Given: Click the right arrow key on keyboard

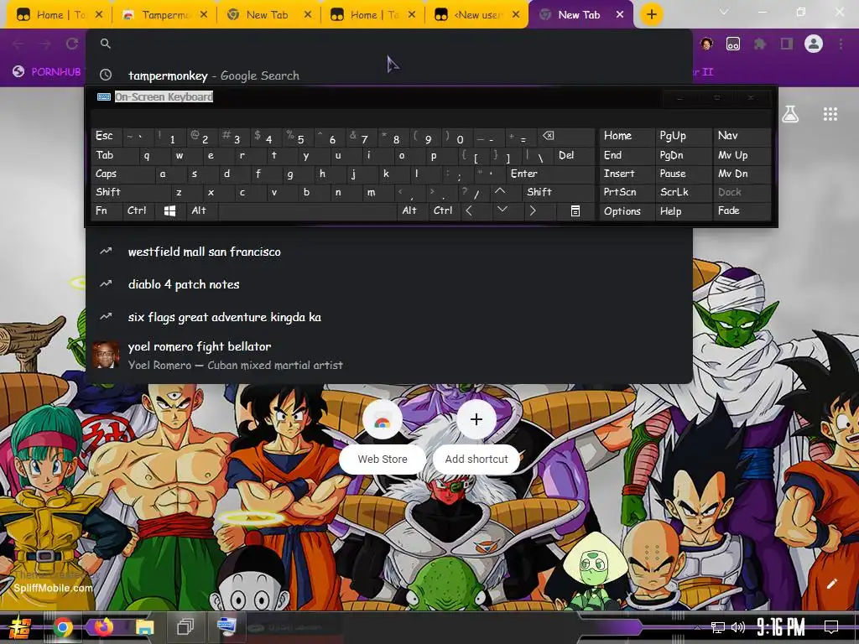Looking at the screenshot, I should 533,210.
